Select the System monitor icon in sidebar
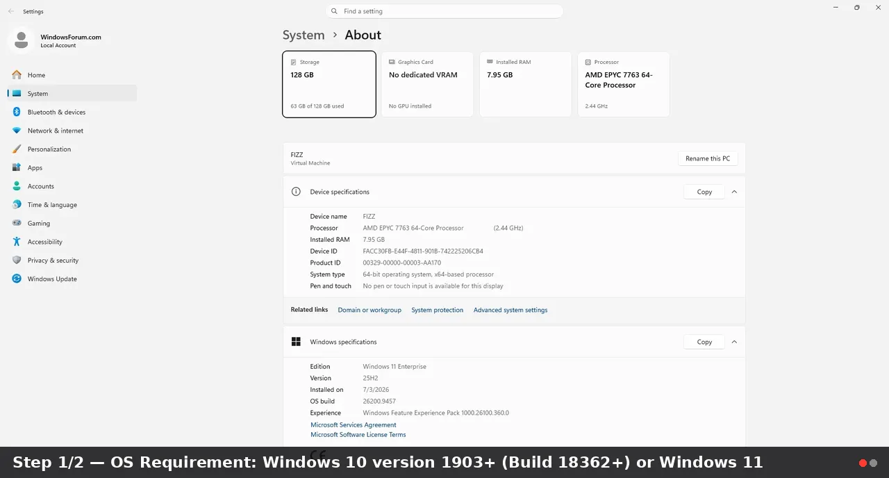Screen dimensions: 889x478 pos(17,93)
